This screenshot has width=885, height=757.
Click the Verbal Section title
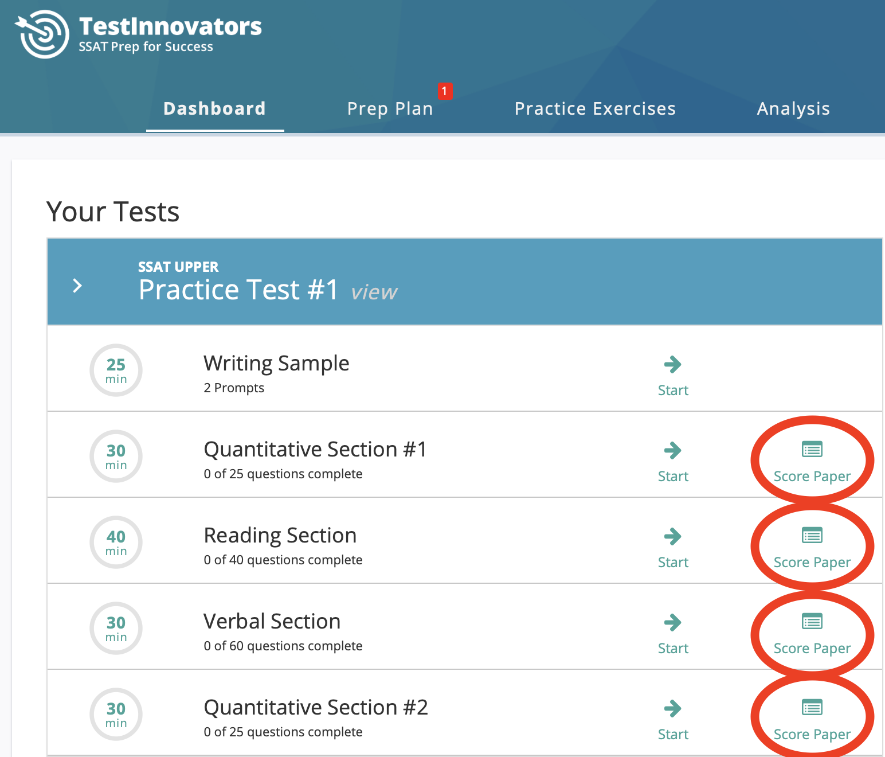click(x=272, y=621)
